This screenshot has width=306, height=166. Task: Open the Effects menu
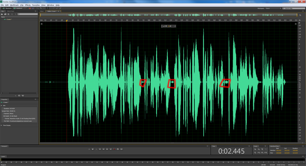coord(28,5)
